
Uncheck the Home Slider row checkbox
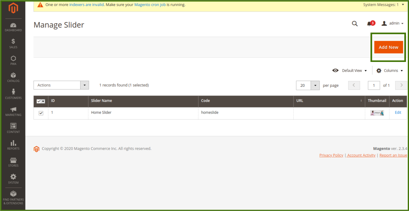[x=41, y=113]
